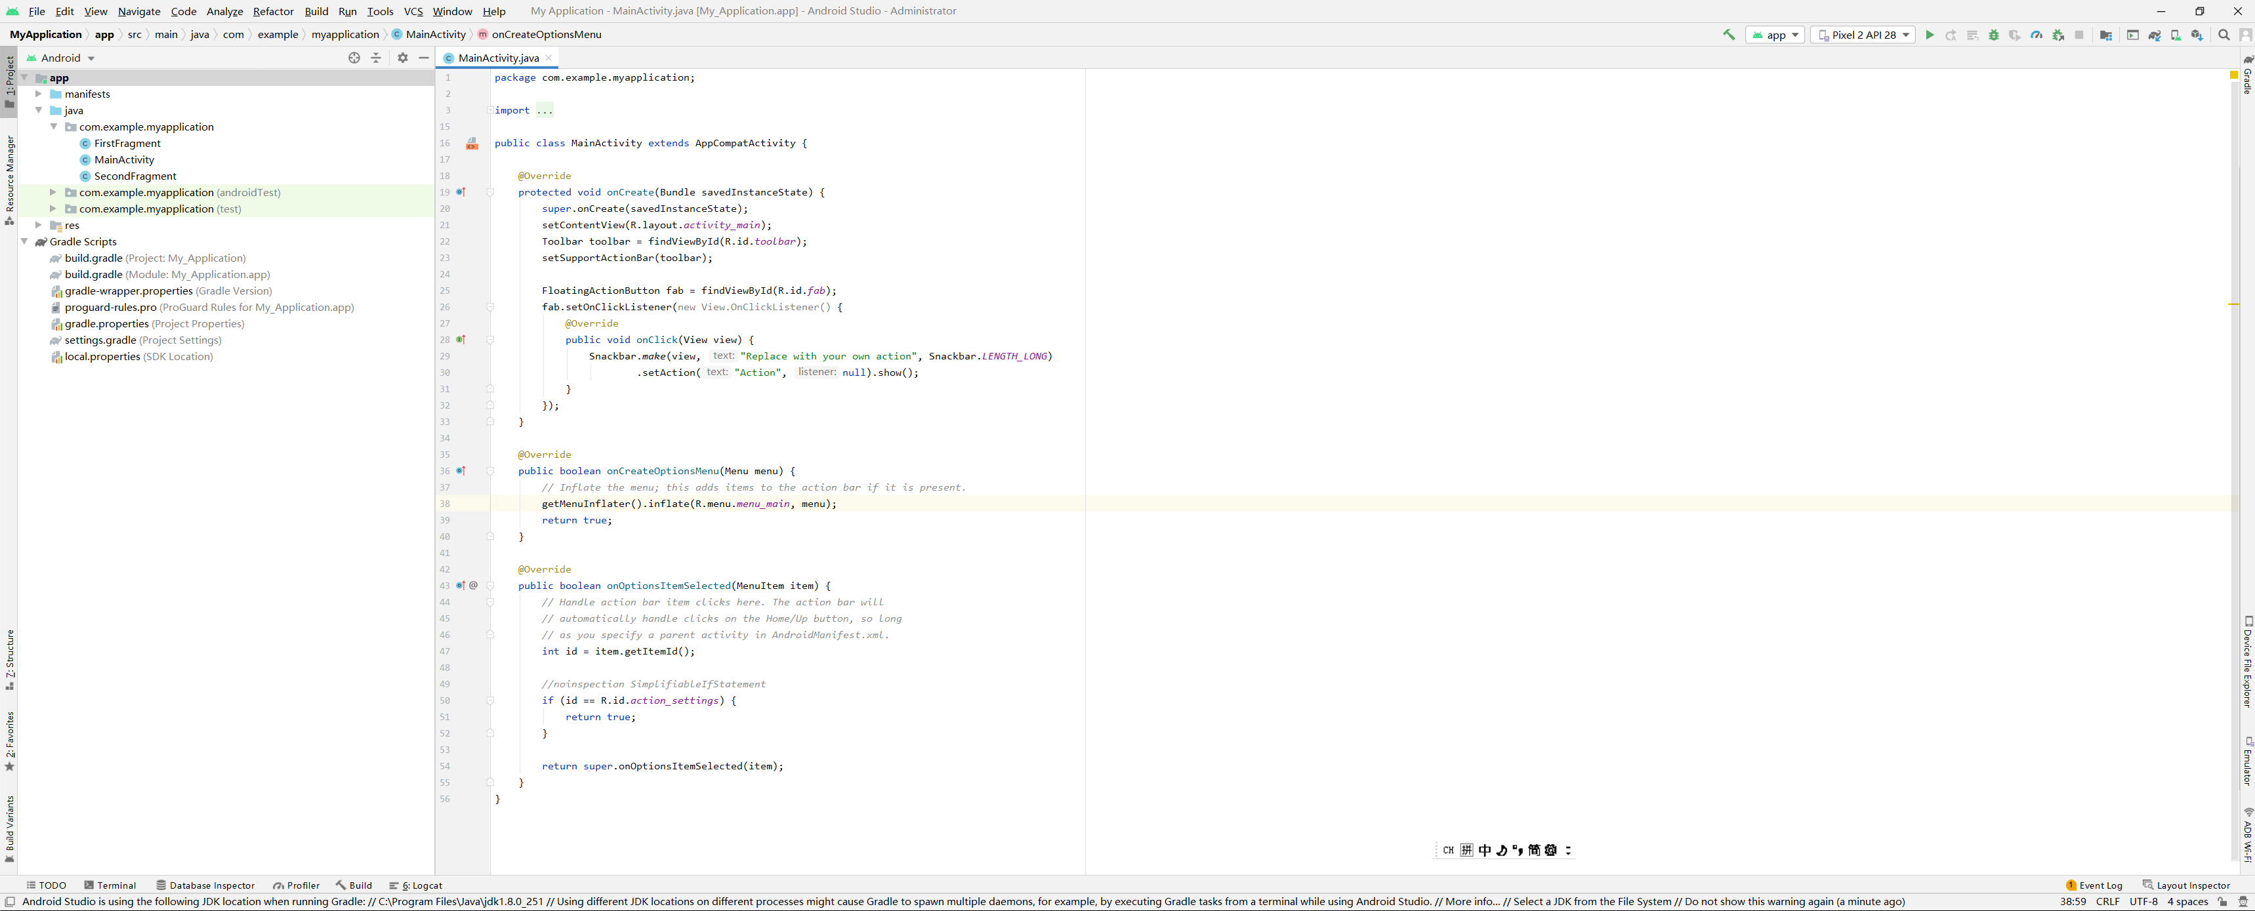The height and width of the screenshot is (911, 2255).
Task: Open the app module run configuration dropdown
Action: pyautogui.click(x=1775, y=35)
